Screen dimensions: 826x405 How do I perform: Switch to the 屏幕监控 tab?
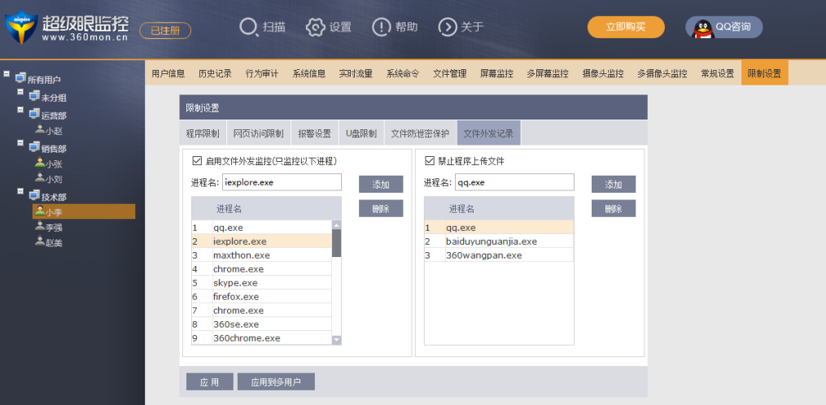[x=496, y=73]
